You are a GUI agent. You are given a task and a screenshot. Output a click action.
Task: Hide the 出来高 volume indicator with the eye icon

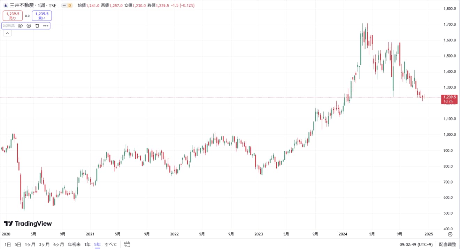(20, 26)
